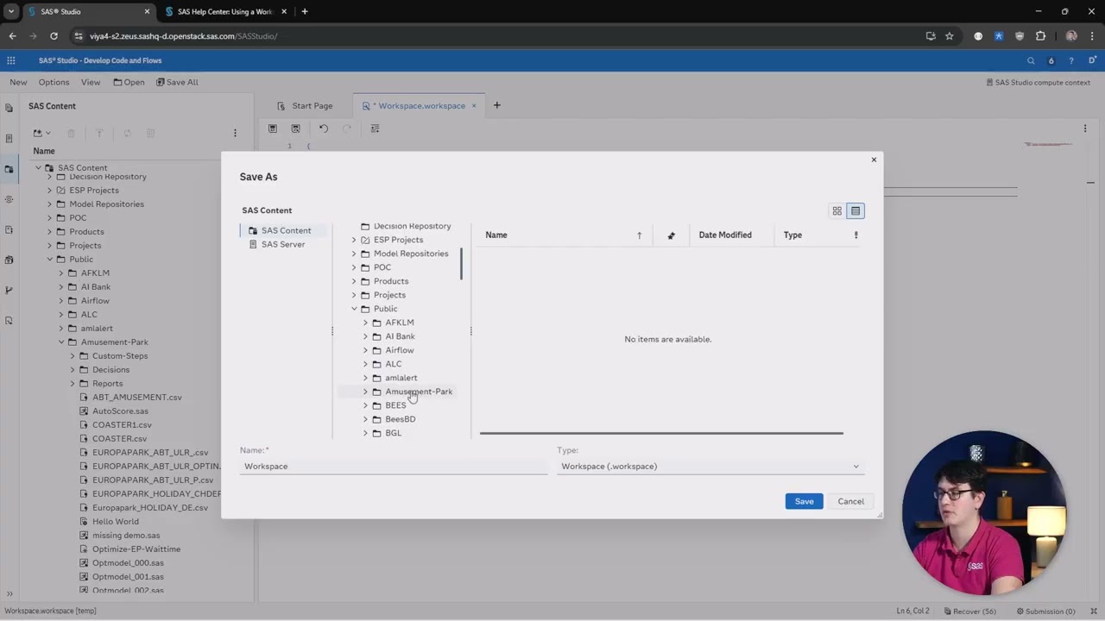1105x621 pixels.
Task: Expand Custom-Steps folder in background pane
Action: 73,356
